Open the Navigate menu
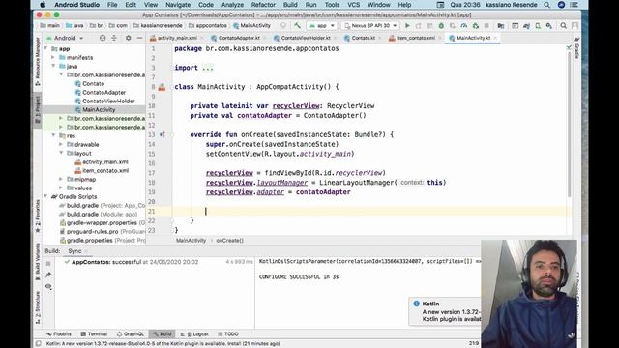The image size is (619, 348). tap(178, 5)
